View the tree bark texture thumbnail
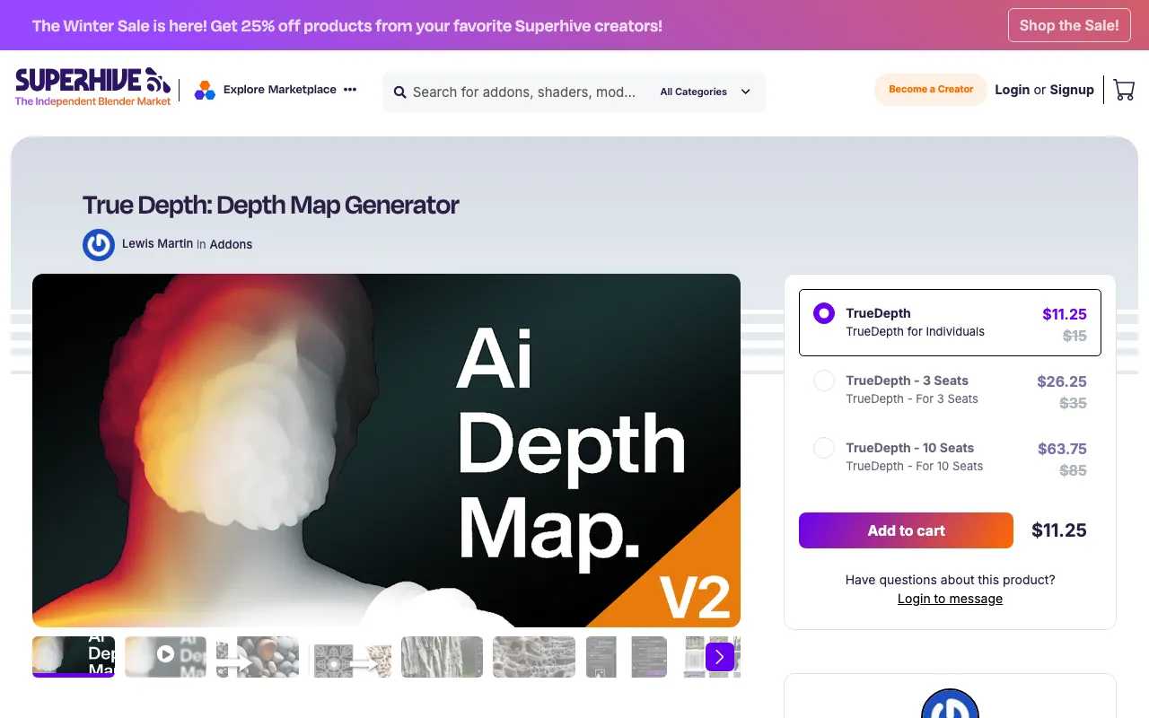The image size is (1149, 718). (442, 656)
